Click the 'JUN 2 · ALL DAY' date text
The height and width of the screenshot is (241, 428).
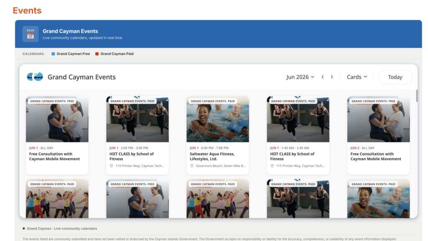tap(362, 148)
